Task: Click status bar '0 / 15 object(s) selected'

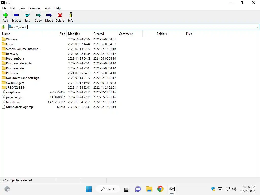Action: 16,180
